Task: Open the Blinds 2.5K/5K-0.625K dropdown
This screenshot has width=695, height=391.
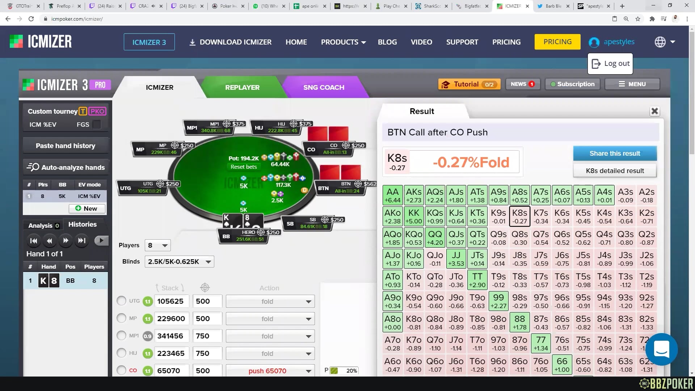Action: [x=179, y=261]
